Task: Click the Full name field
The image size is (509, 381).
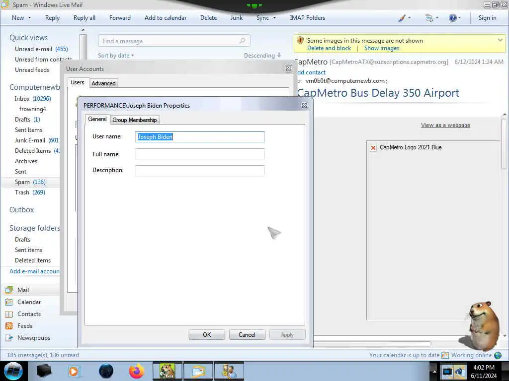Action: click(200, 154)
